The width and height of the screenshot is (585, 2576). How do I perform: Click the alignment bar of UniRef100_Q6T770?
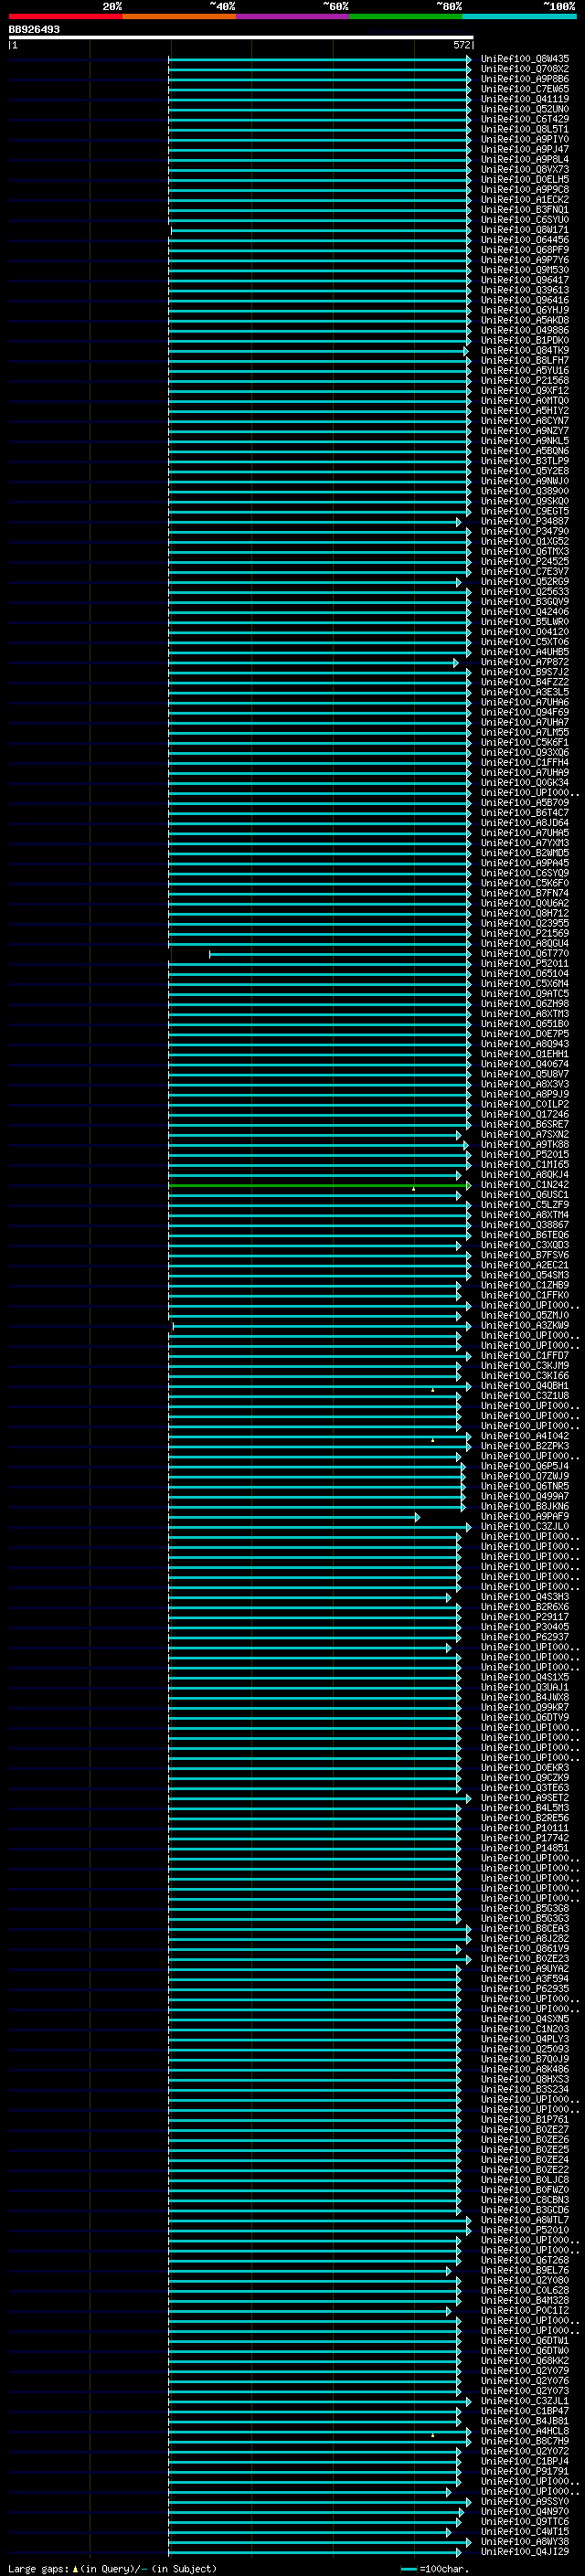[x=339, y=954]
